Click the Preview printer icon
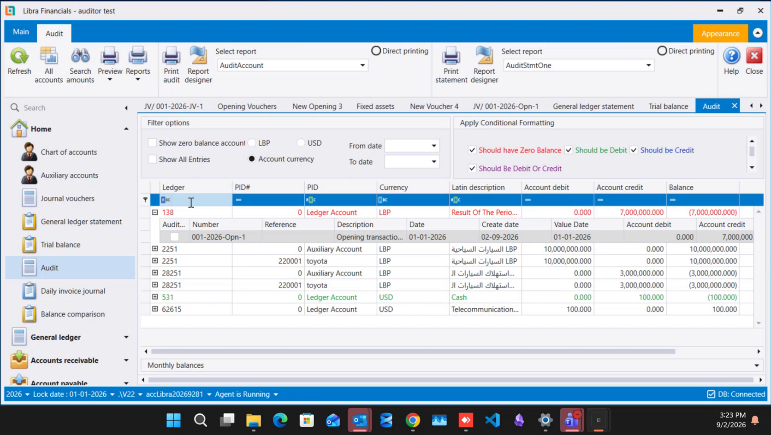 pyautogui.click(x=110, y=56)
